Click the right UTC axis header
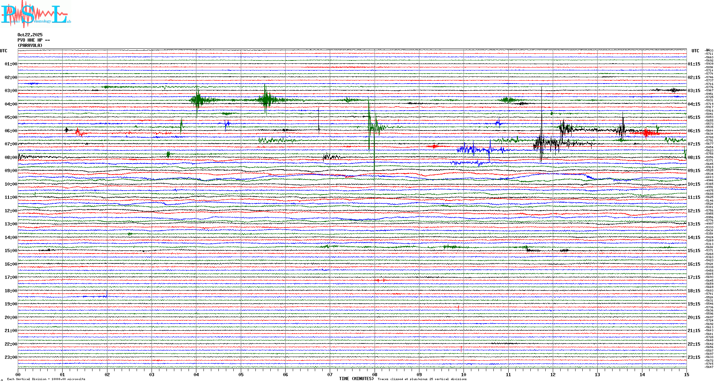The image size is (715, 384). tap(695, 51)
